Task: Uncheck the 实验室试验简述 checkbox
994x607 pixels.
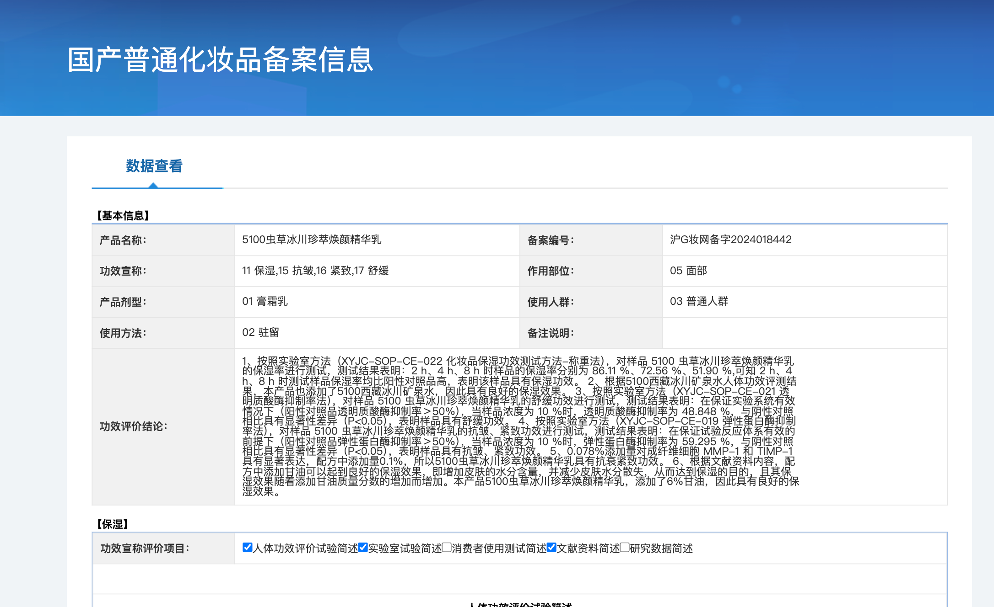Action: coord(363,548)
